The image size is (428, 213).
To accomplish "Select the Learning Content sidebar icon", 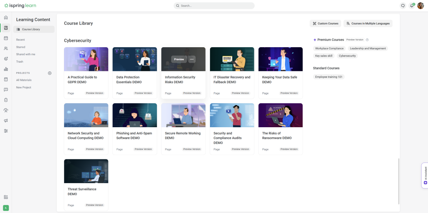I will coord(6,28).
